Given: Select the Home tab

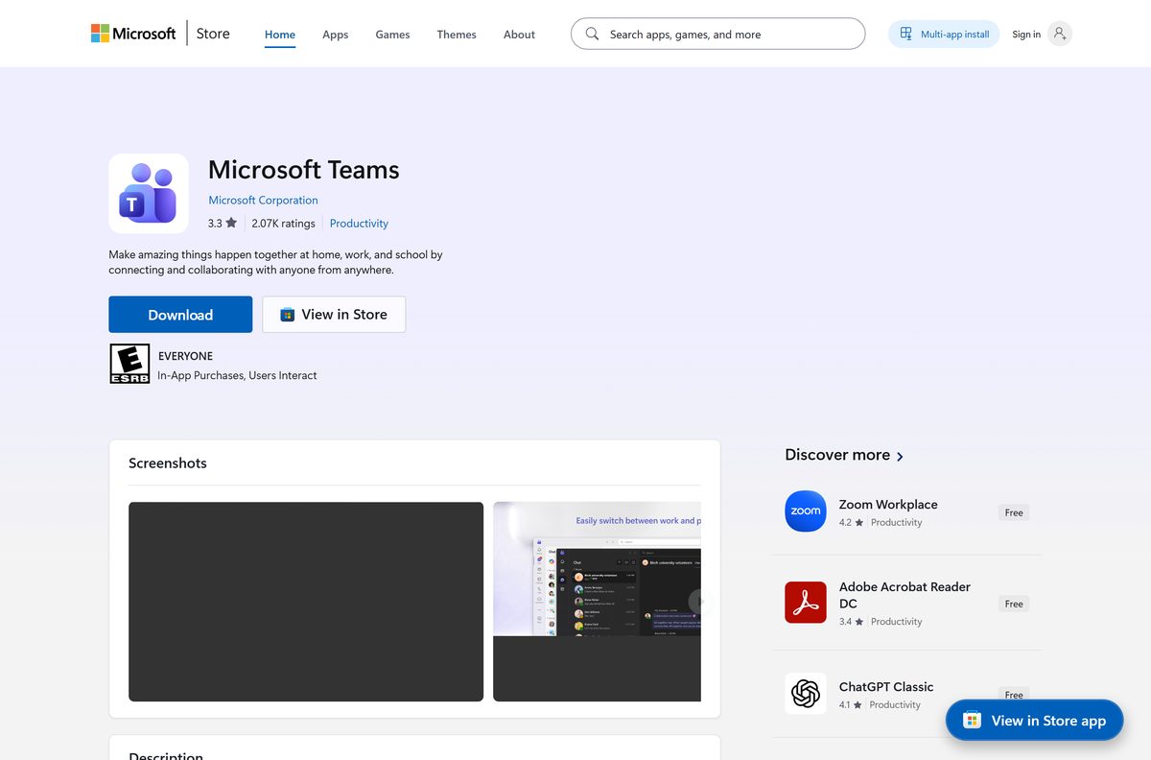Looking at the screenshot, I should pos(280,35).
